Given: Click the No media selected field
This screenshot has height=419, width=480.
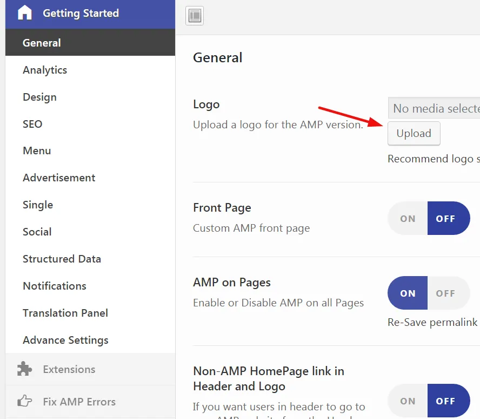Looking at the screenshot, I should coord(434,108).
